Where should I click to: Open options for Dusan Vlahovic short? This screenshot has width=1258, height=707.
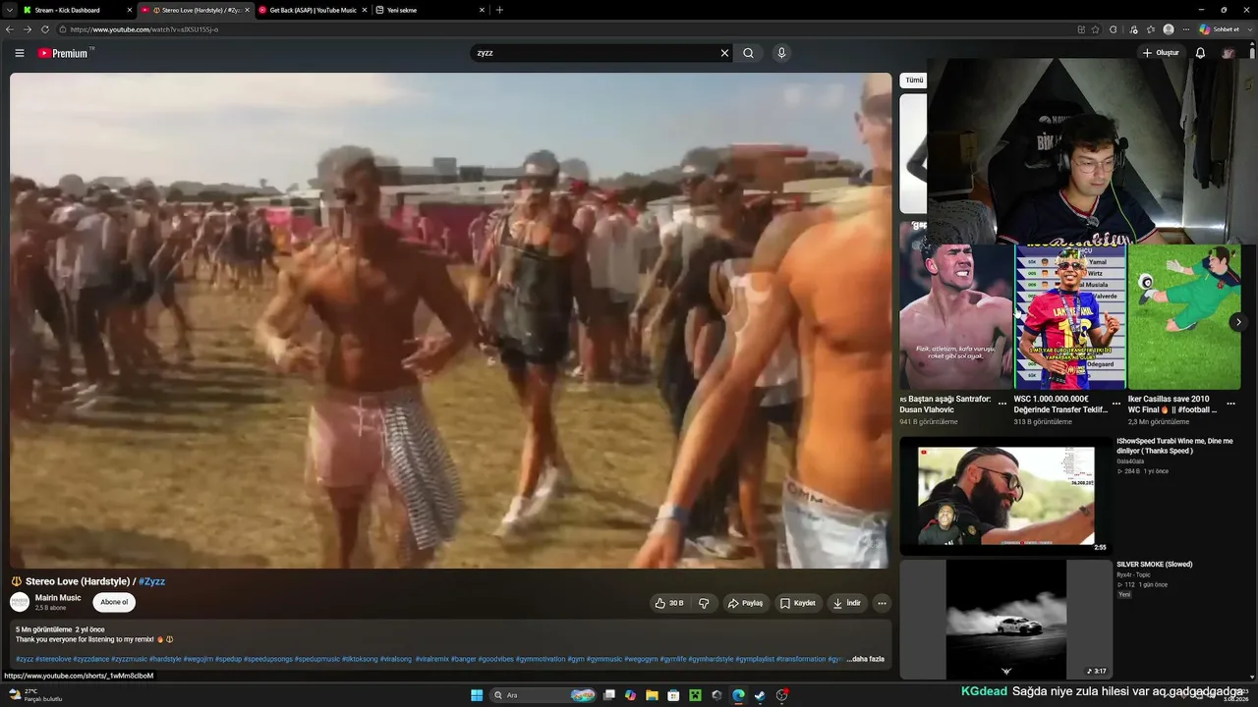pyautogui.click(x=1002, y=404)
